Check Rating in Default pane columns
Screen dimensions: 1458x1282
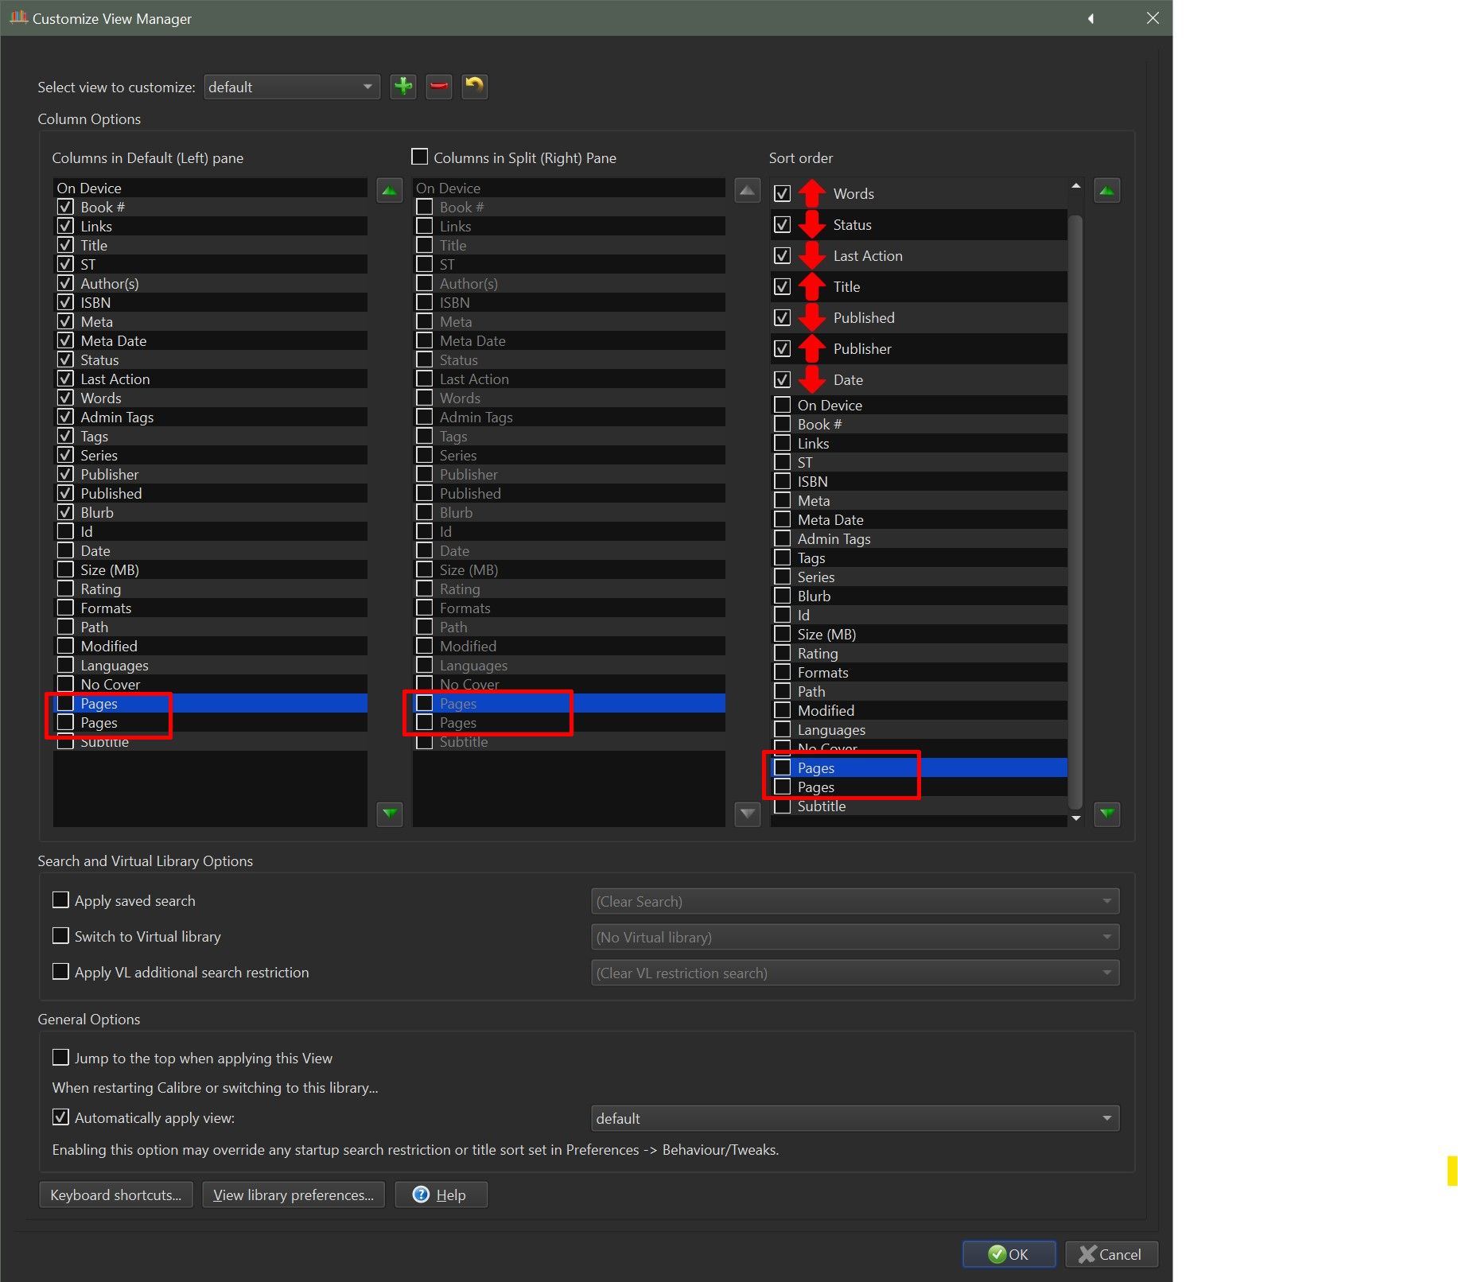[66, 589]
